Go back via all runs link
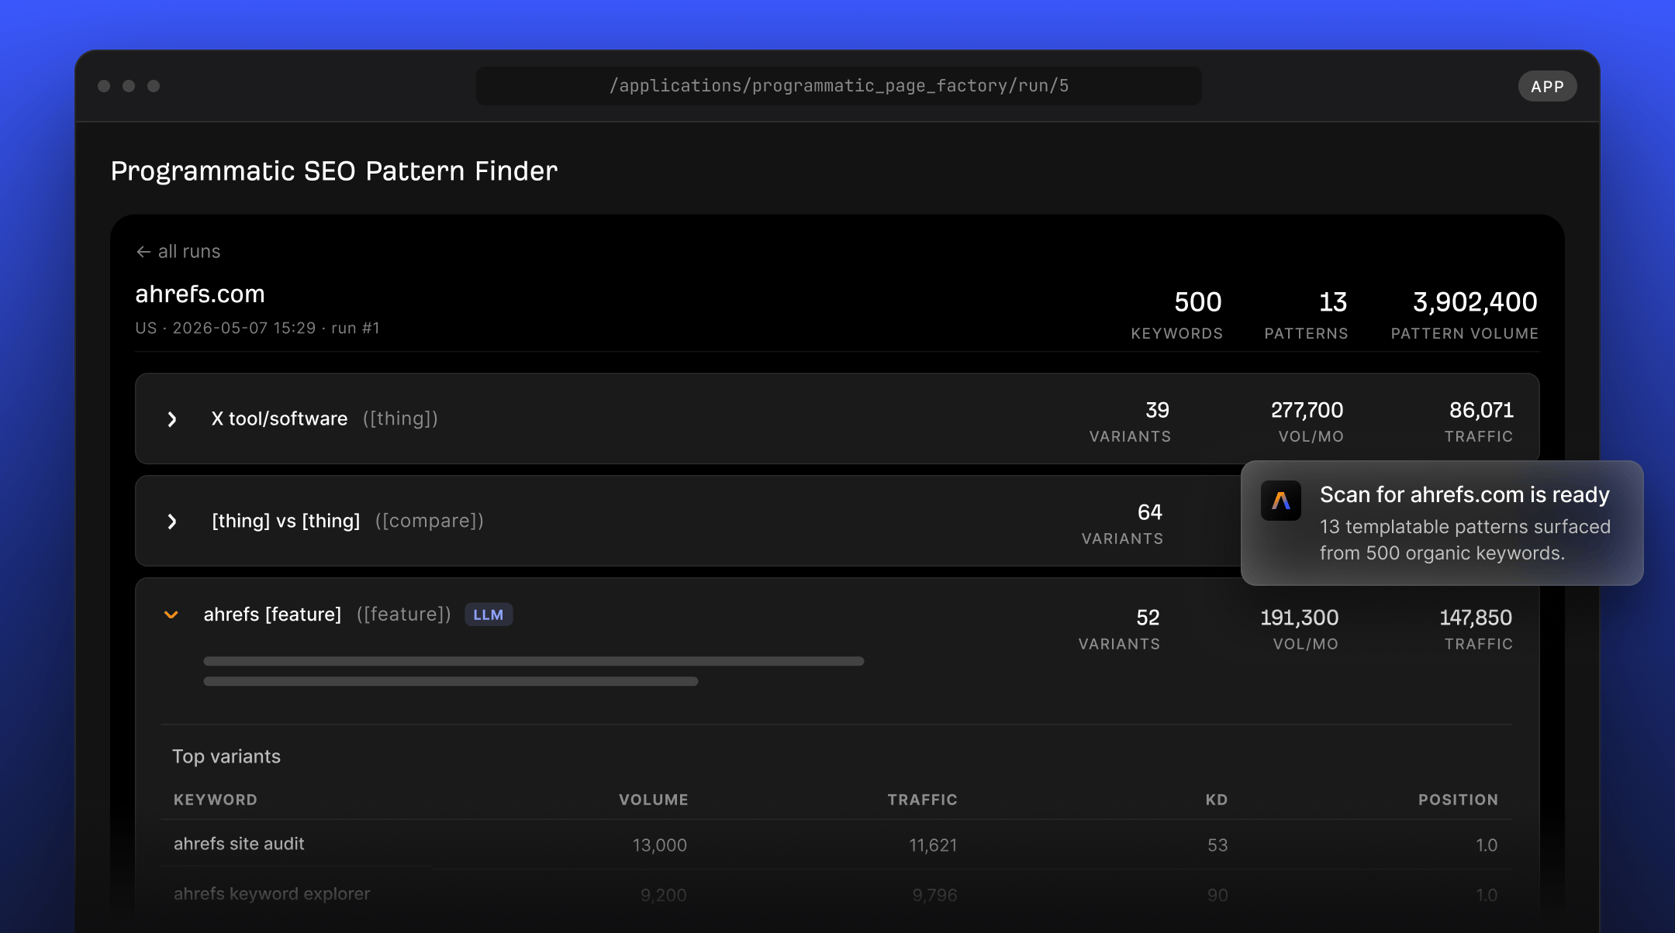The height and width of the screenshot is (933, 1675). (178, 252)
